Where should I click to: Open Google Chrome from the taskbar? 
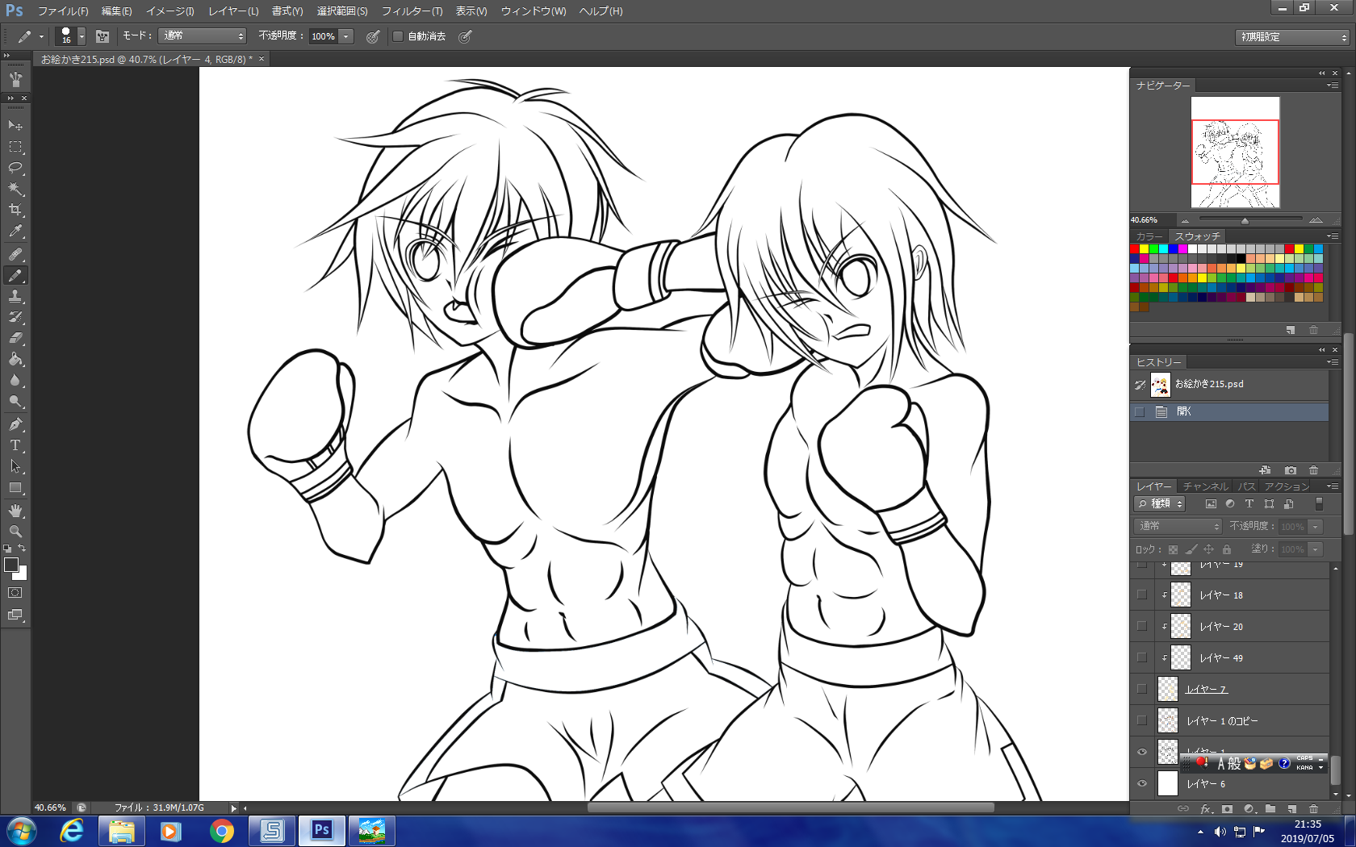tap(221, 831)
